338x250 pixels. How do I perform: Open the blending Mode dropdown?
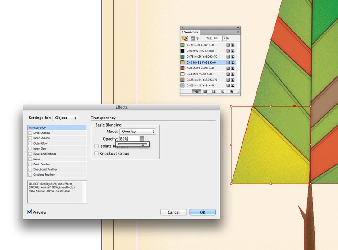[137, 132]
